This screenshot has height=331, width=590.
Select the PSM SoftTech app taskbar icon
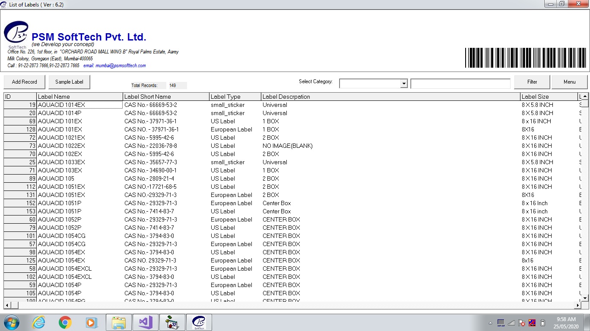pos(199,322)
